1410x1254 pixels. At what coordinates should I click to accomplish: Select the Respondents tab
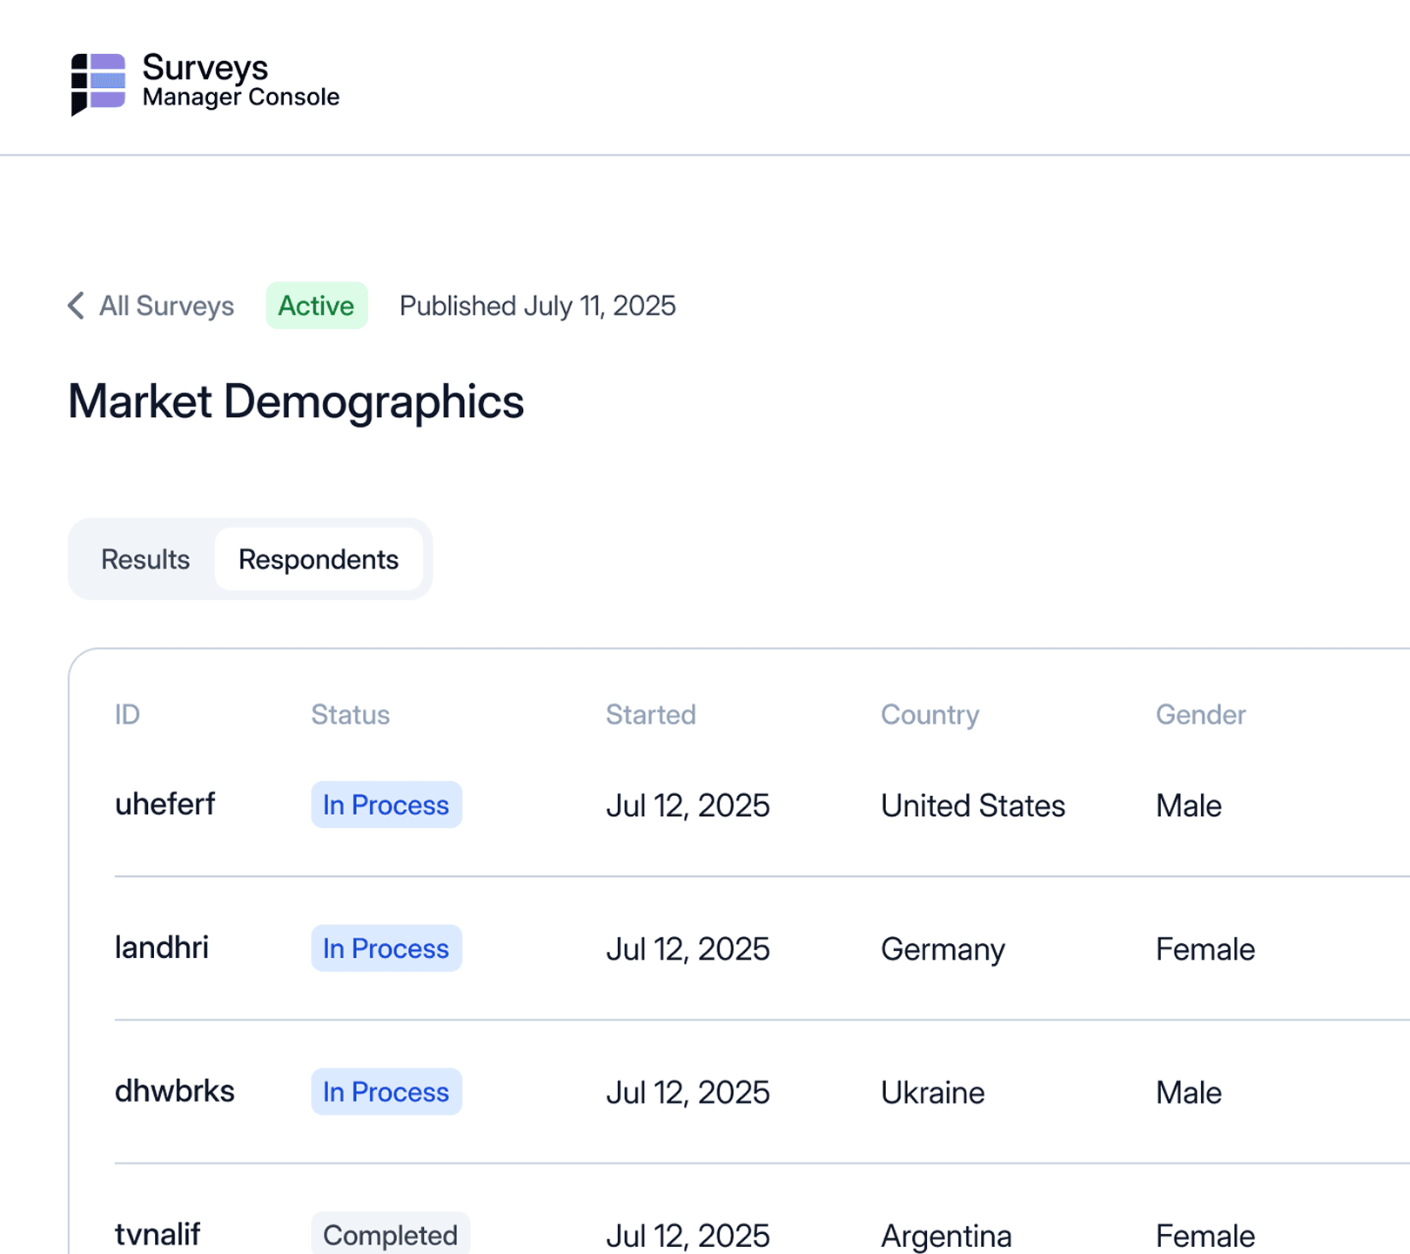coord(319,559)
